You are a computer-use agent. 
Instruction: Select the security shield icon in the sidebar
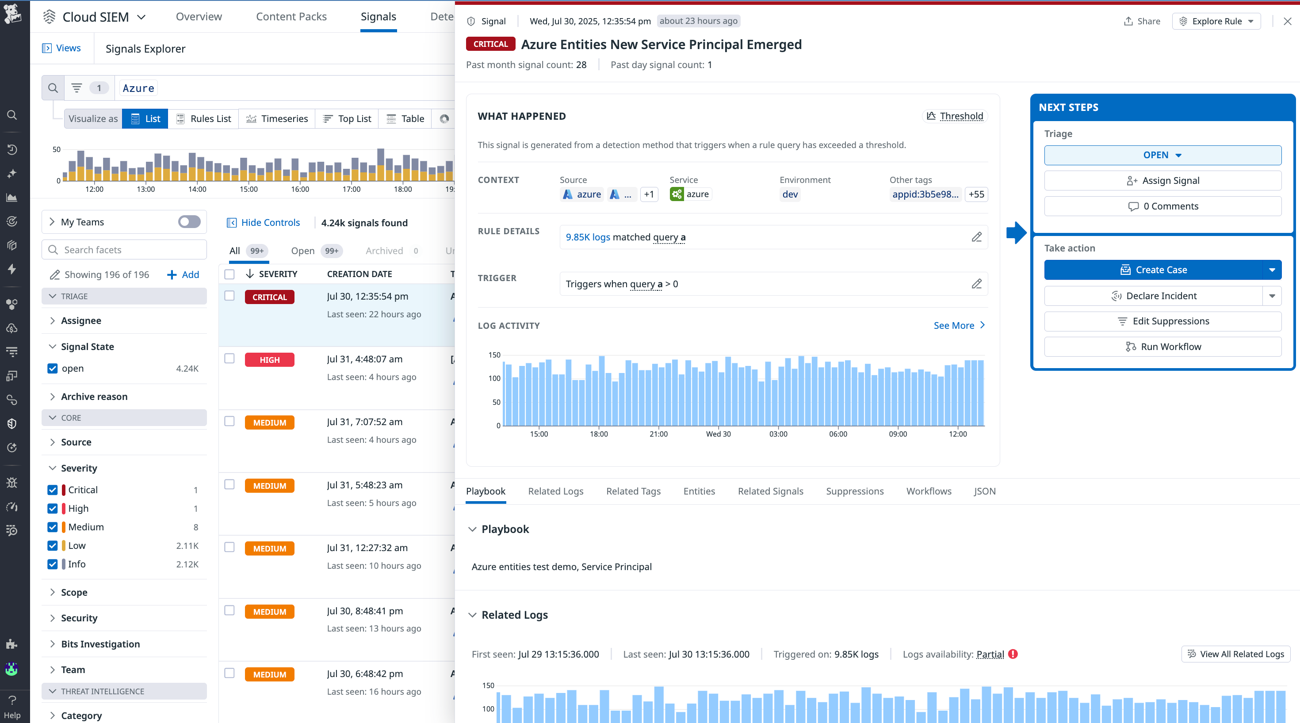point(12,423)
